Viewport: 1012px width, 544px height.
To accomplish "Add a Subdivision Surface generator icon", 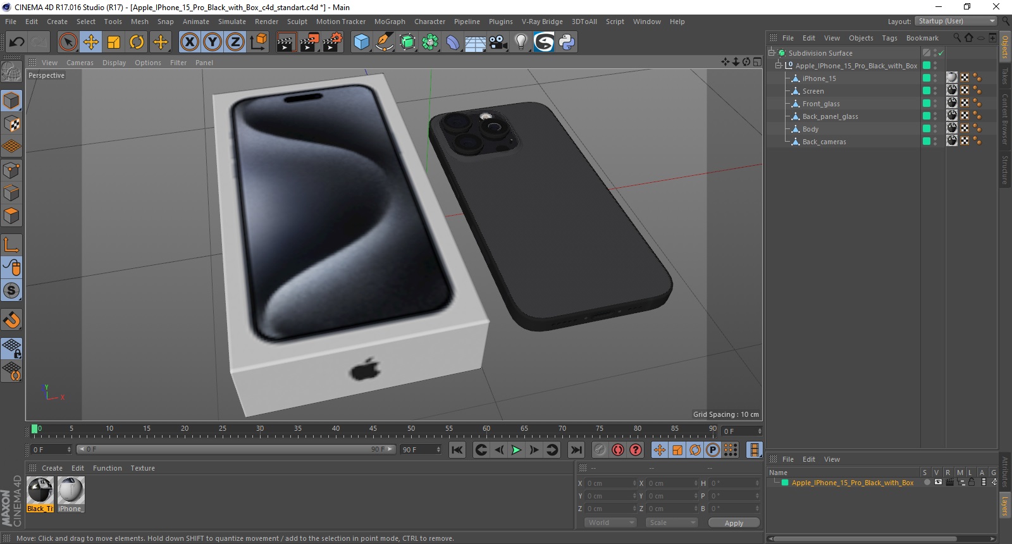I will (x=407, y=42).
